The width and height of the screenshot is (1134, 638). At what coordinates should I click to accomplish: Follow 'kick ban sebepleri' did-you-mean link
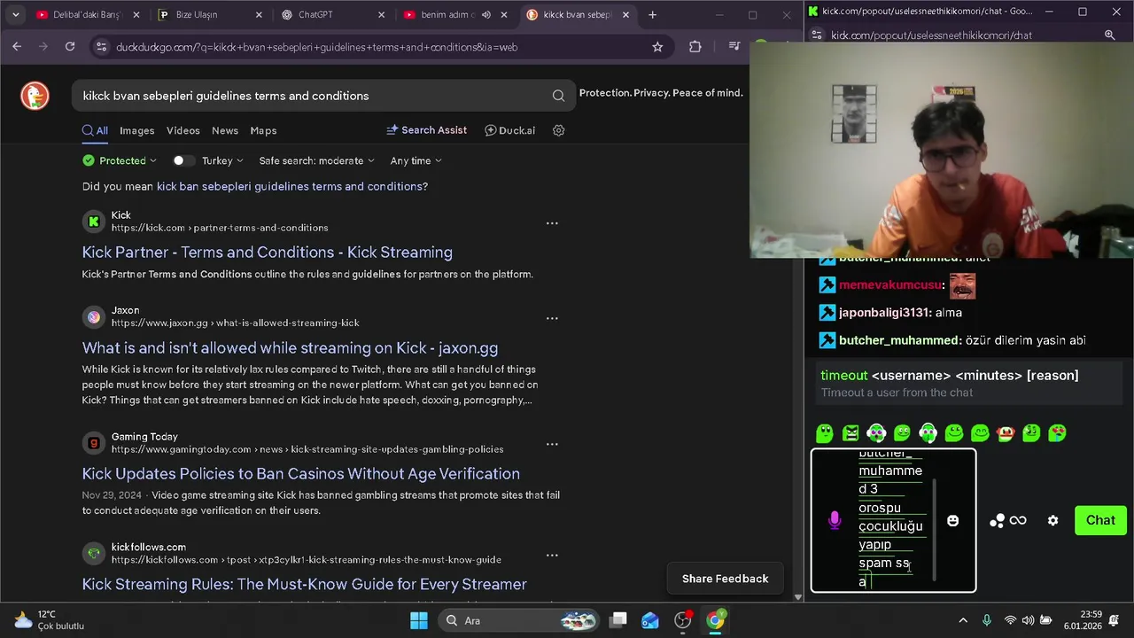coord(289,186)
